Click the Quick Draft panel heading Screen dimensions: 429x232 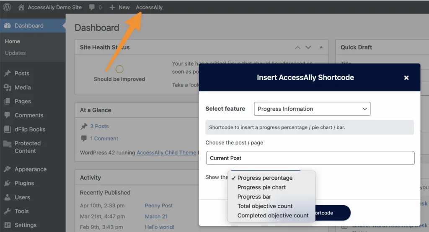(x=356, y=47)
